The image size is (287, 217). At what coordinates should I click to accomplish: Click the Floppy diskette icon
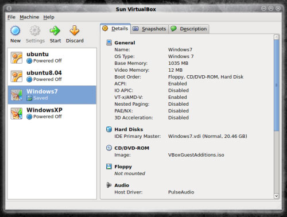pos(109,166)
